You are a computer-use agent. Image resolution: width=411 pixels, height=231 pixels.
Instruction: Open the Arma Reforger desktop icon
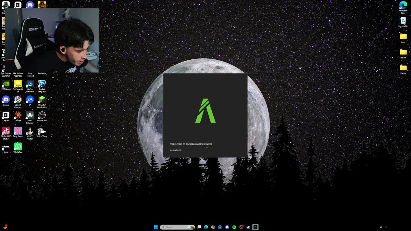(x=30, y=117)
